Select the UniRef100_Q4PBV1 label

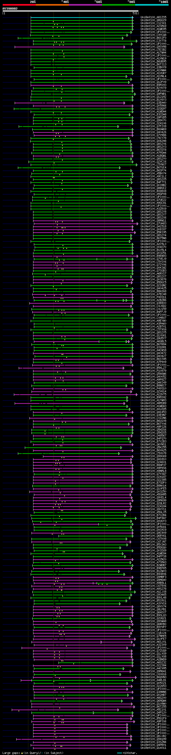[x=153, y=745]
